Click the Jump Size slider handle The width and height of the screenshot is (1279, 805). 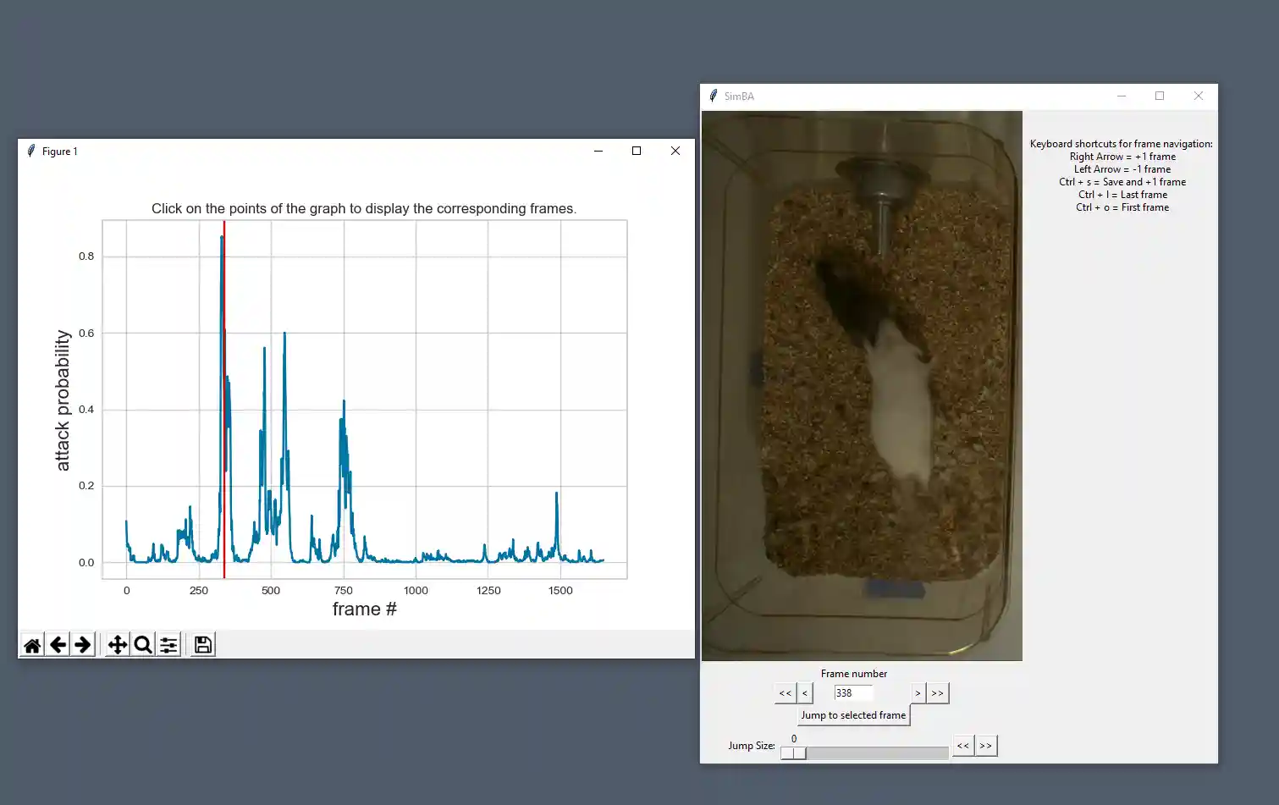click(793, 753)
